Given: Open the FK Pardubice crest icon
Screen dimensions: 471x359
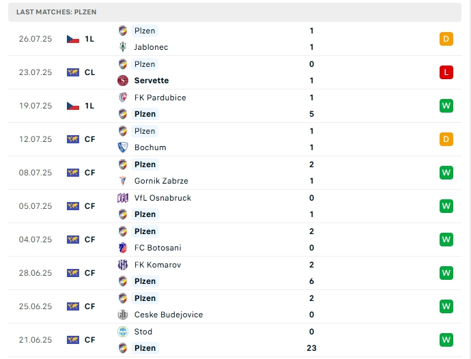Looking at the screenshot, I should pos(123,98).
